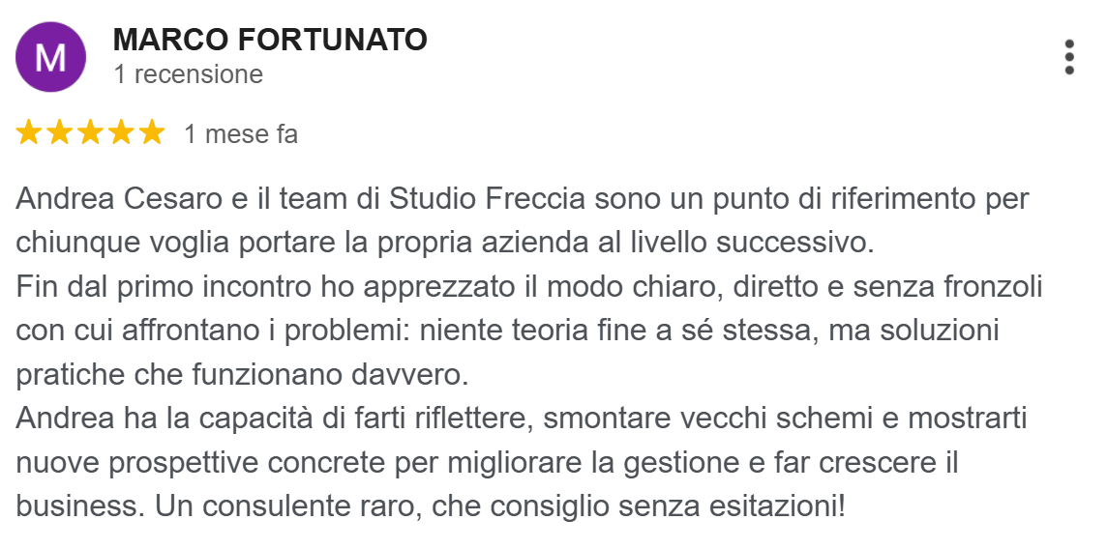Open MARCO FORTUNATO's reviewer profile name
This screenshot has height=549, width=1108.
(270, 40)
